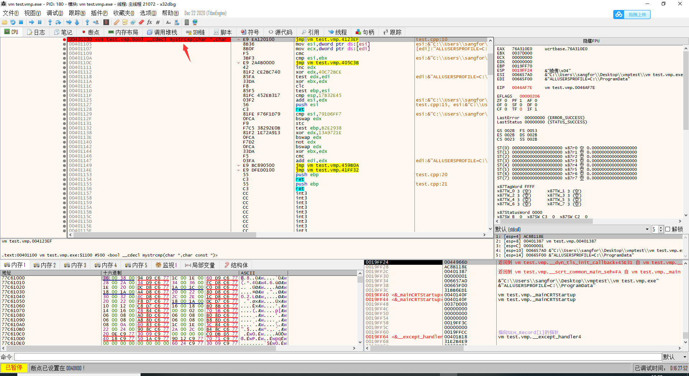689x376 pixels.
Task: Toggle the 解锁 (unlock) checkbox
Action: coord(668,229)
